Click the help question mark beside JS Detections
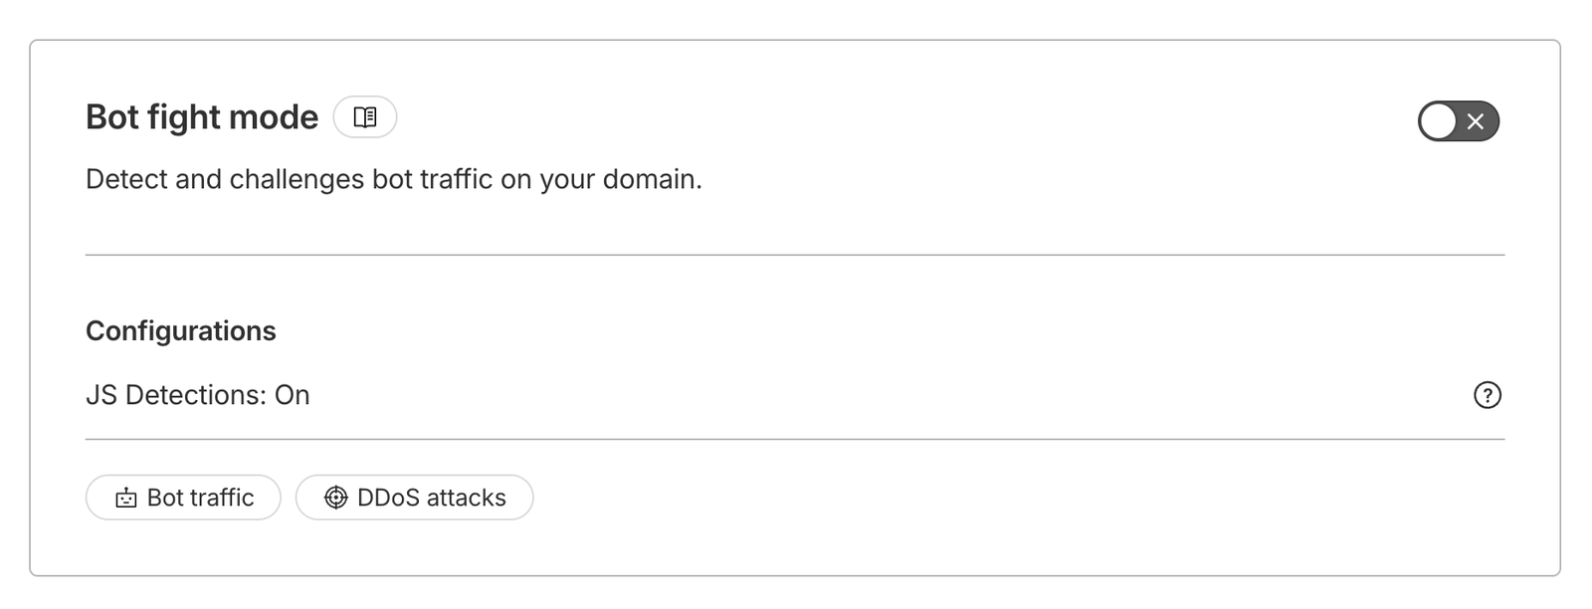 pyautogui.click(x=1487, y=395)
